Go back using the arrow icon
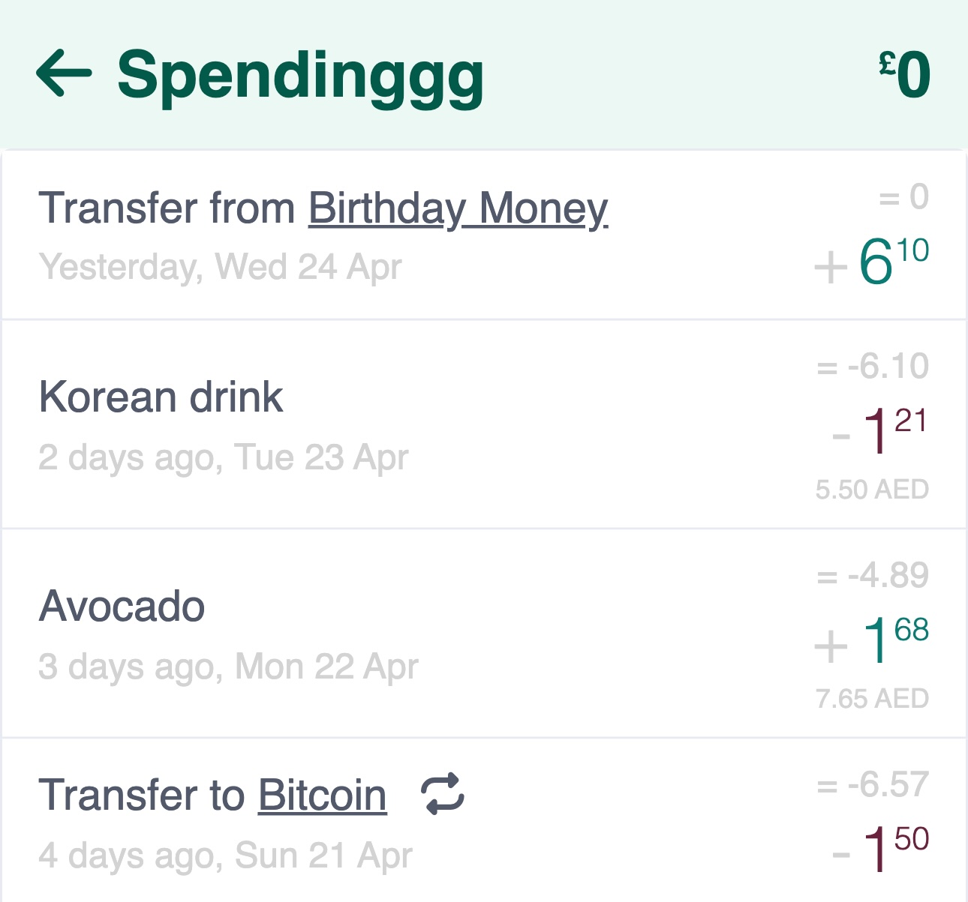Viewport: 968px width, 902px height. [64, 73]
